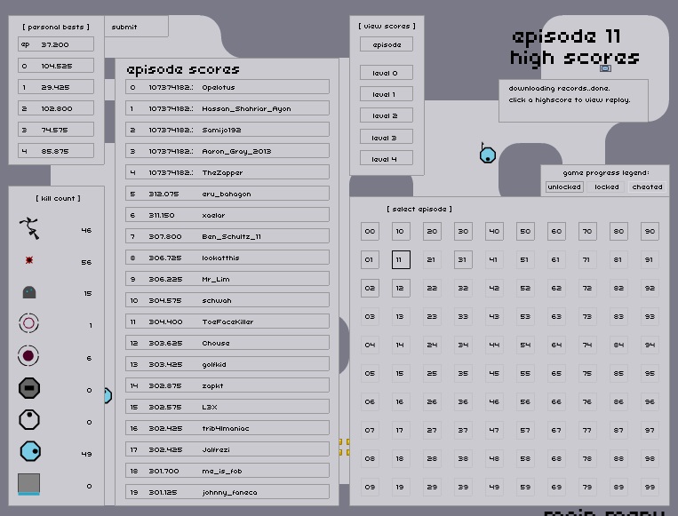Click the blue drone beside the level buttons
The width and height of the screenshot is (678, 516).
[487, 155]
